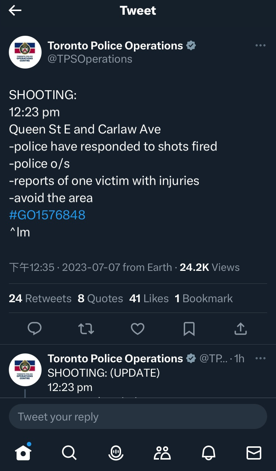See who gave the 41 Likes

tap(149, 298)
